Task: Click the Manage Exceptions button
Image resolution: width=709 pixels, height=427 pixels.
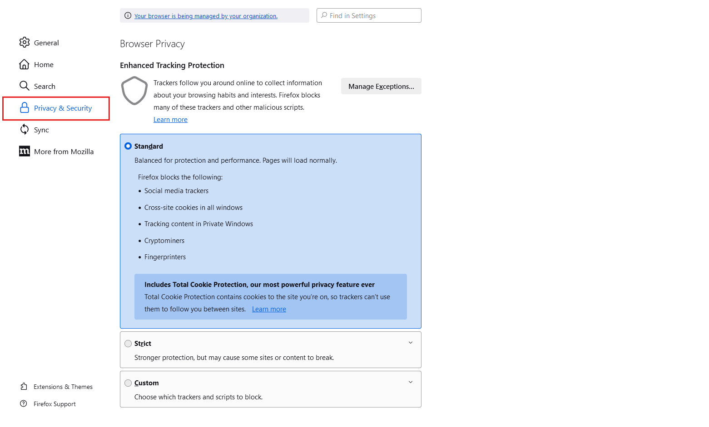Action: [x=381, y=87]
